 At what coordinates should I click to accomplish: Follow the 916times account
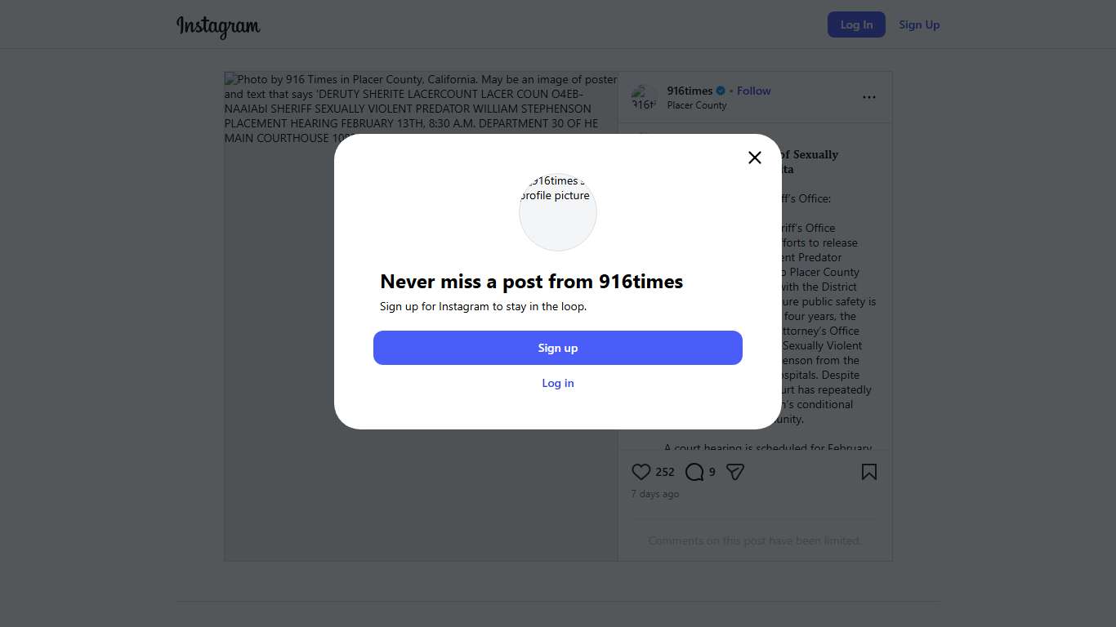753,91
